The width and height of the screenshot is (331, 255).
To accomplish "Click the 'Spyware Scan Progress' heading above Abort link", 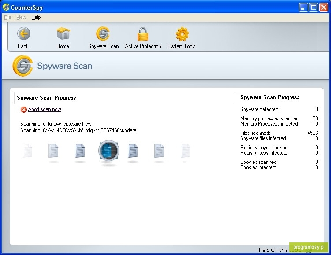I will click(x=46, y=98).
